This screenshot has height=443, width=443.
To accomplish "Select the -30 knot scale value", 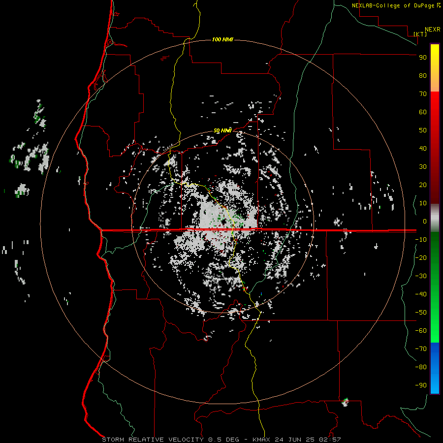I will point(421,276).
